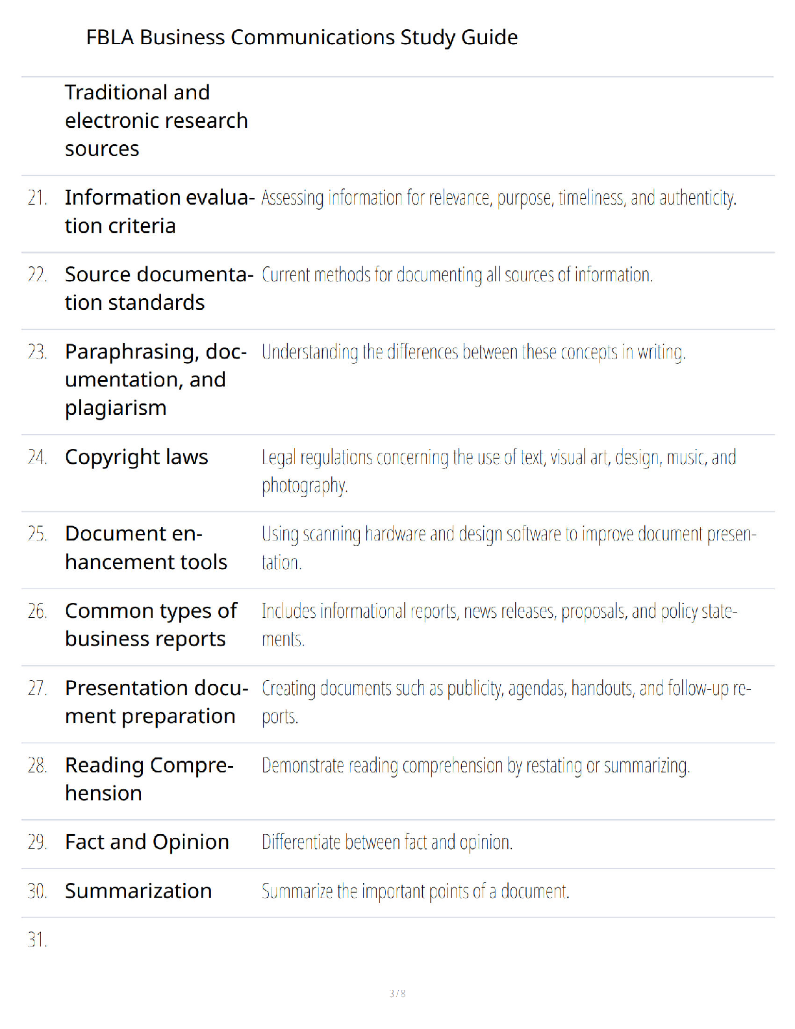Select Paraphrasing, documentation, and plagiarism term
The height and width of the screenshot is (1029, 795).
click(x=156, y=380)
